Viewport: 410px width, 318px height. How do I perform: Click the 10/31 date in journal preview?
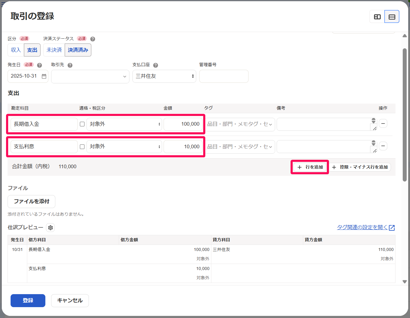[x=17, y=250]
